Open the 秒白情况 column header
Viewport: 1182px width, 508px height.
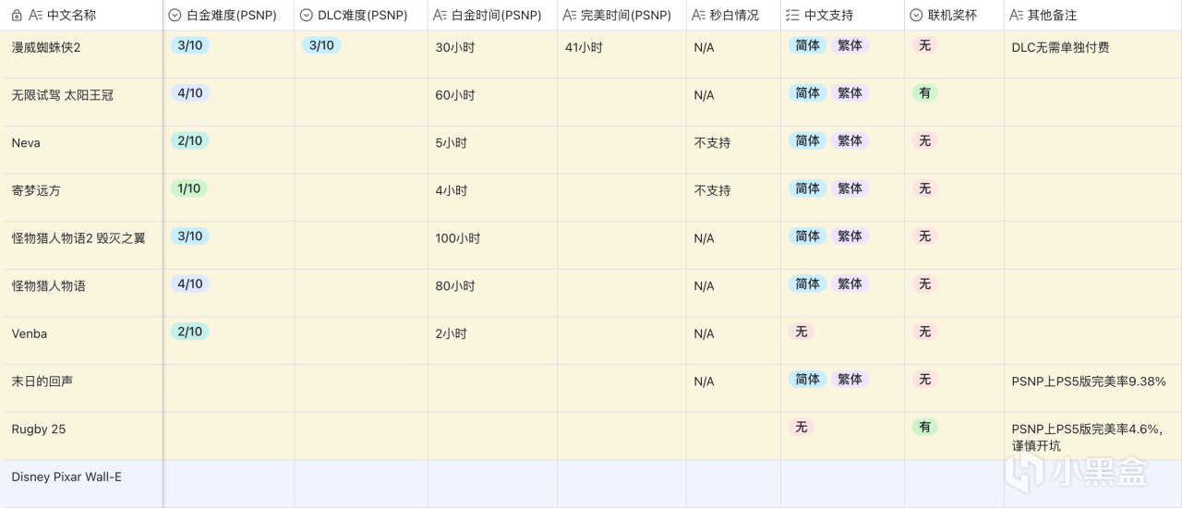733,16
